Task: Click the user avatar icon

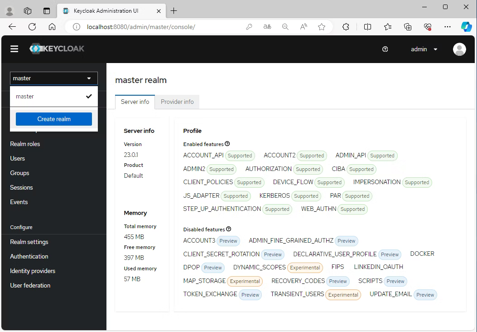Action: click(459, 49)
